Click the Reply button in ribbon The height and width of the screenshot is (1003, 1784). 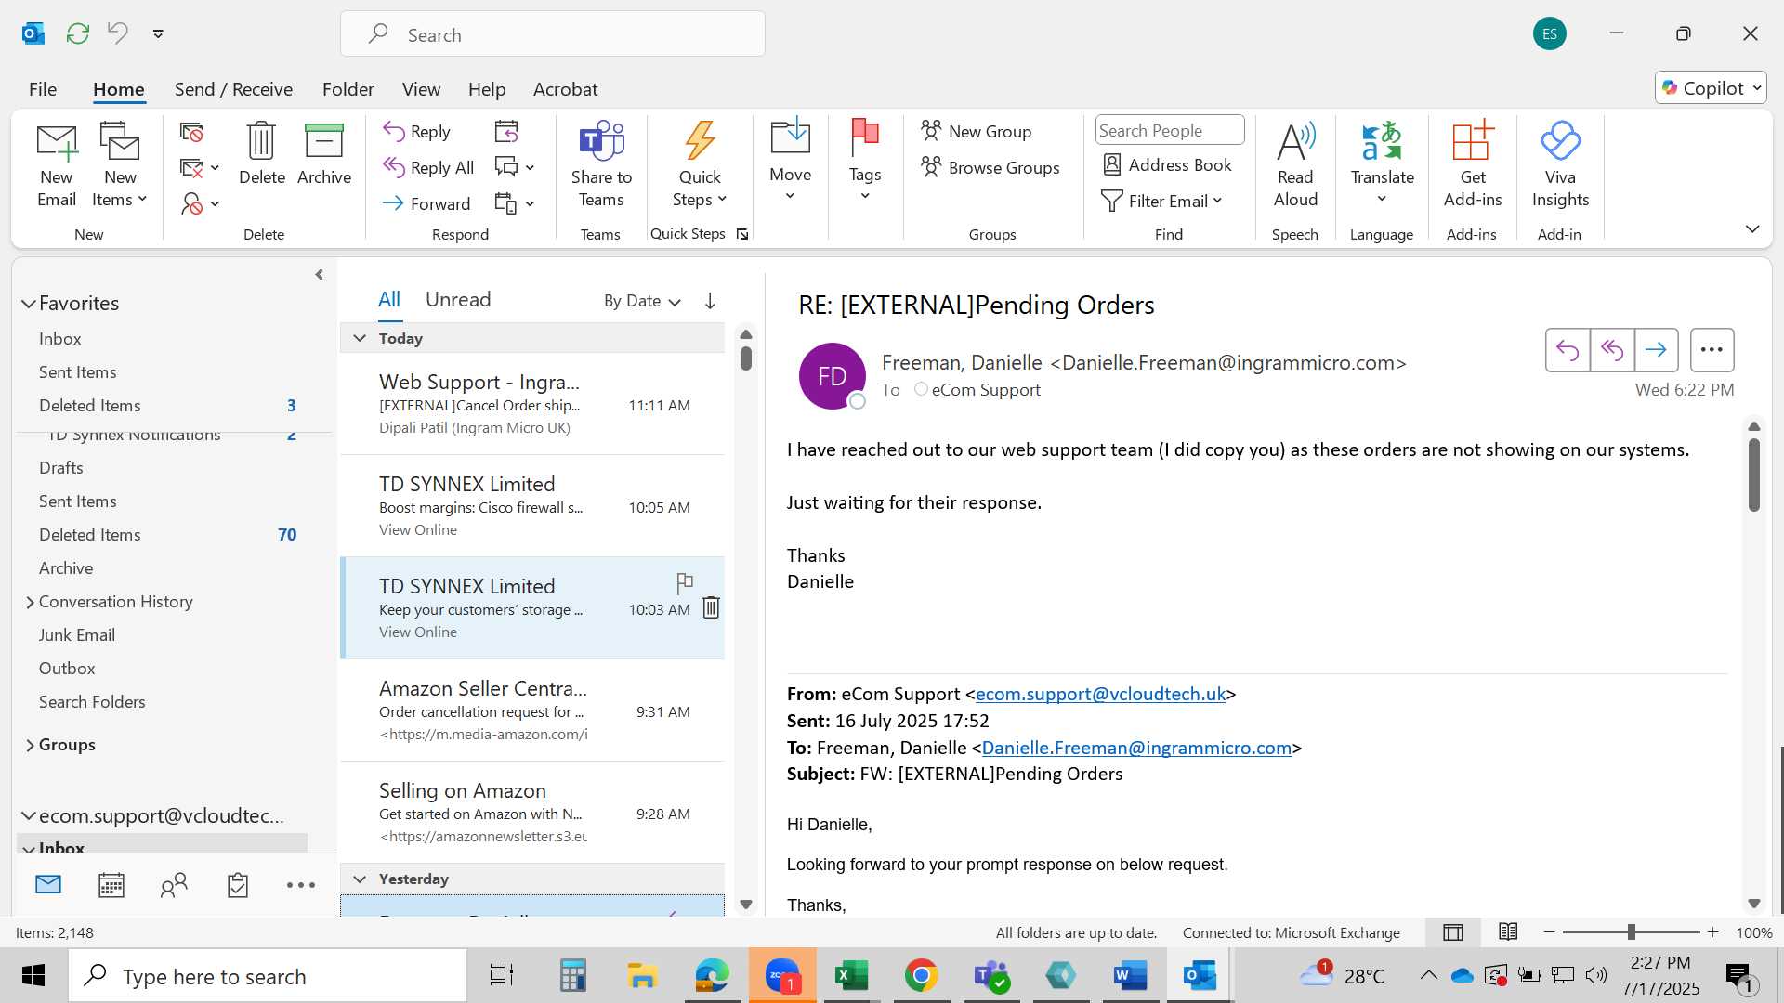417,132
